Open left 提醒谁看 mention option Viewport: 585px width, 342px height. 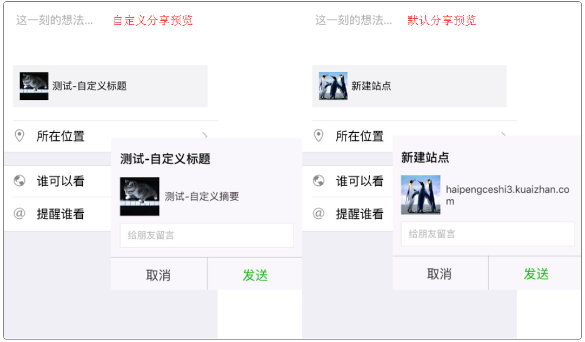[x=60, y=214]
